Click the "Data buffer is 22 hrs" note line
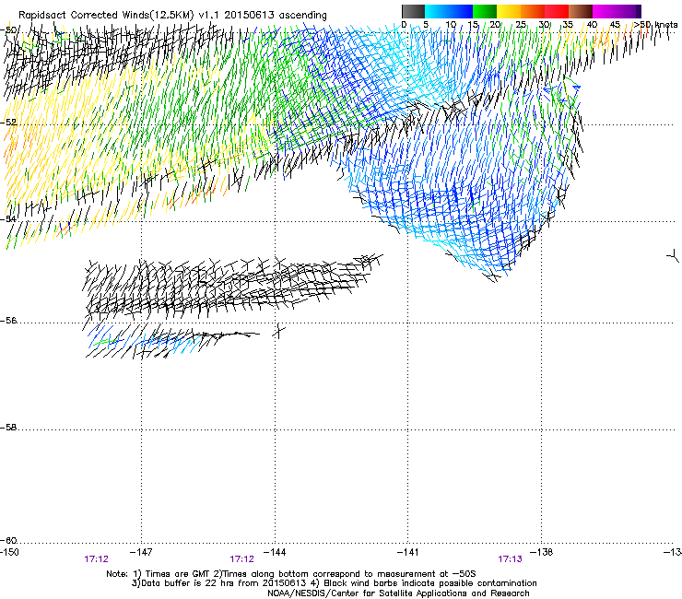682x599 pixels. (334, 583)
